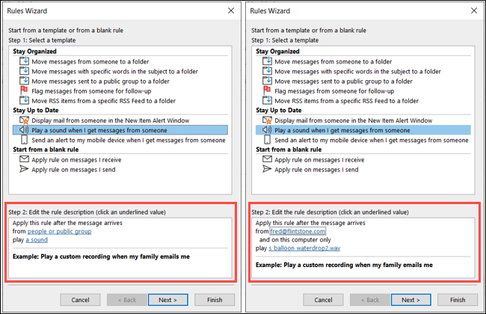
Task: Click the mobile device icon in right wizard
Action: pos(267,140)
